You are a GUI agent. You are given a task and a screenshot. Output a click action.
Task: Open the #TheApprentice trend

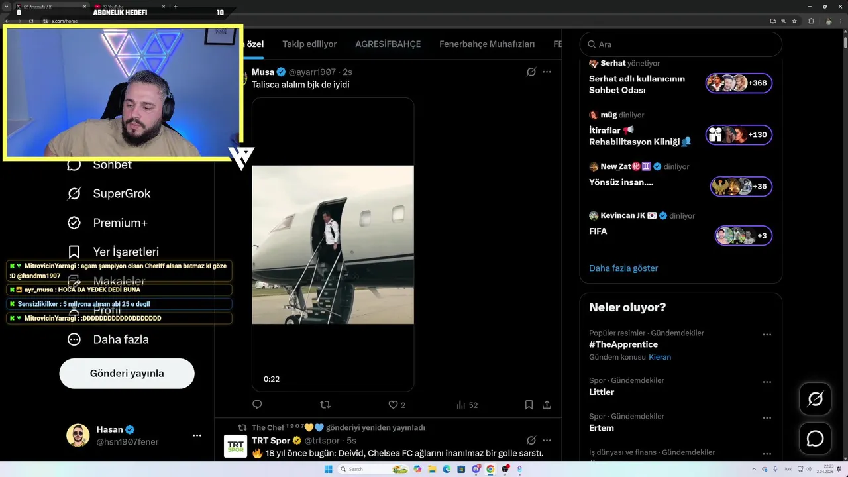(623, 344)
